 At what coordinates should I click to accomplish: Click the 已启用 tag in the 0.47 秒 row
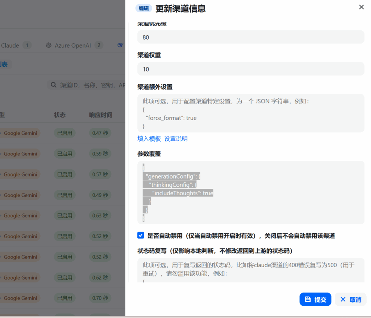[65, 133]
